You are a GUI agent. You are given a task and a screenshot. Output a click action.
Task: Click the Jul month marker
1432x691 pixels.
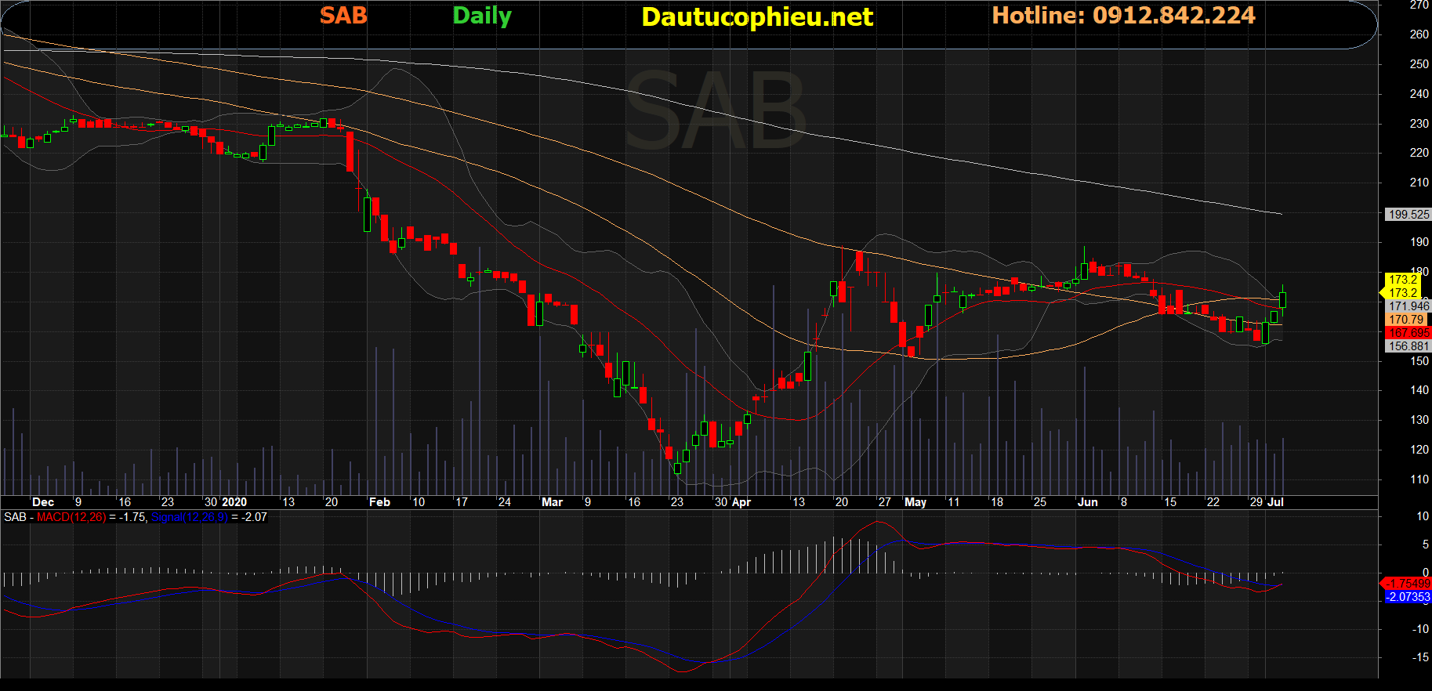(1275, 502)
